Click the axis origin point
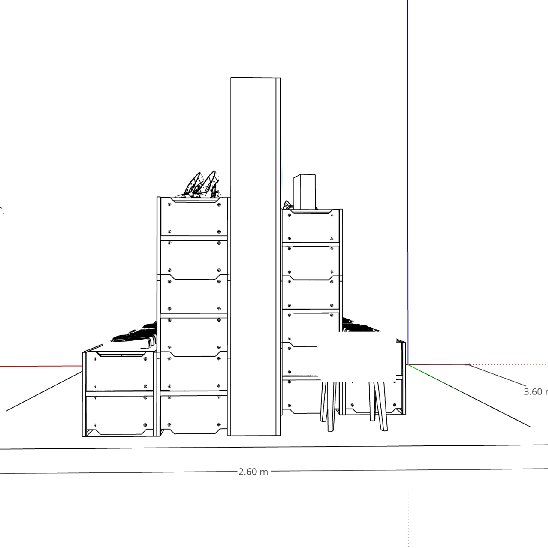The width and height of the screenshot is (548, 548). tap(408, 365)
